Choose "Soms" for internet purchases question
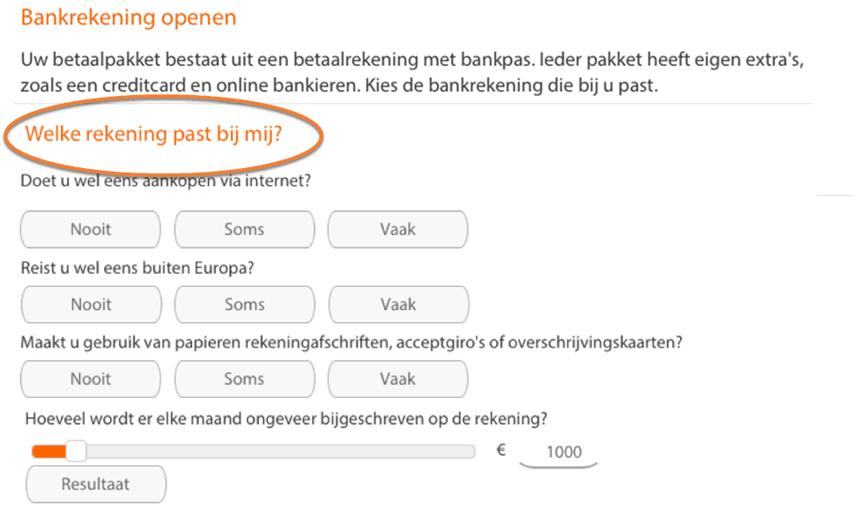859x507 pixels. pos(244,230)
